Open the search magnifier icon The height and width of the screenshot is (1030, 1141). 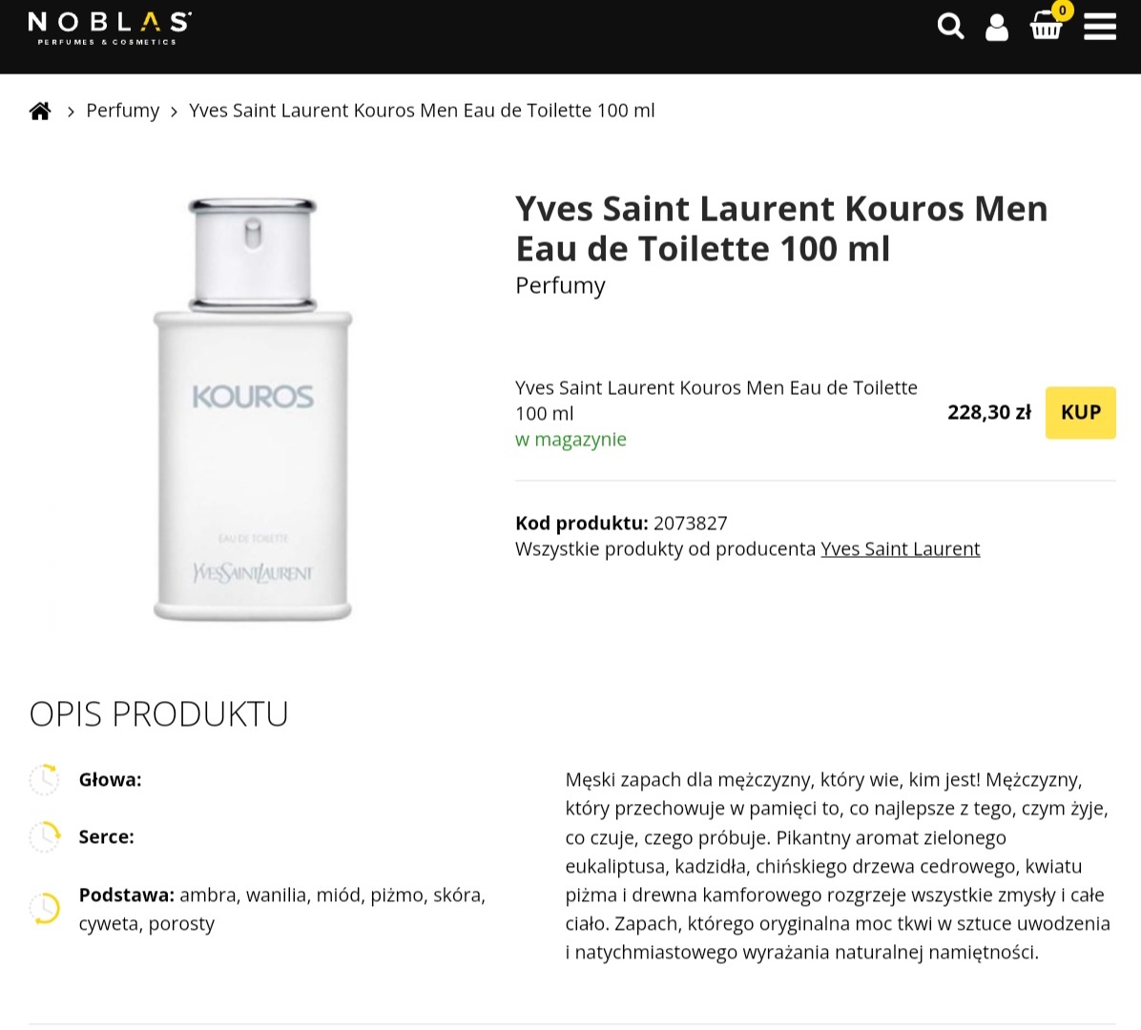(x=950, y=27)
